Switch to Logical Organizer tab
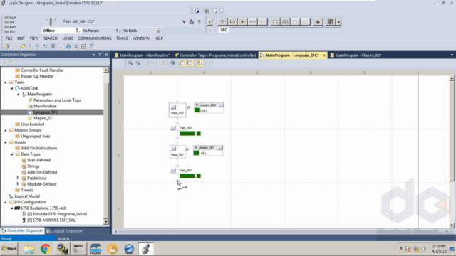 pyautogui.click(x=65, y=230)
